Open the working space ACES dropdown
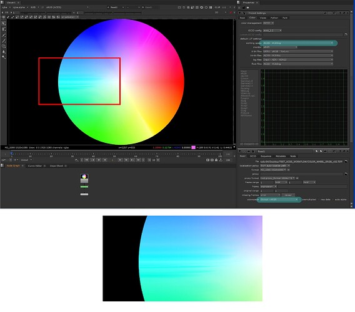355x312 pixels. 298,43
